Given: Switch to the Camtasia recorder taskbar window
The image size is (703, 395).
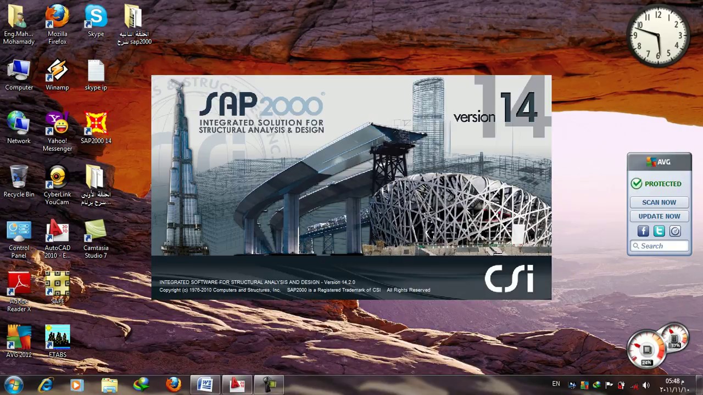Looking at the screenshot, I should tap(269, 385).
